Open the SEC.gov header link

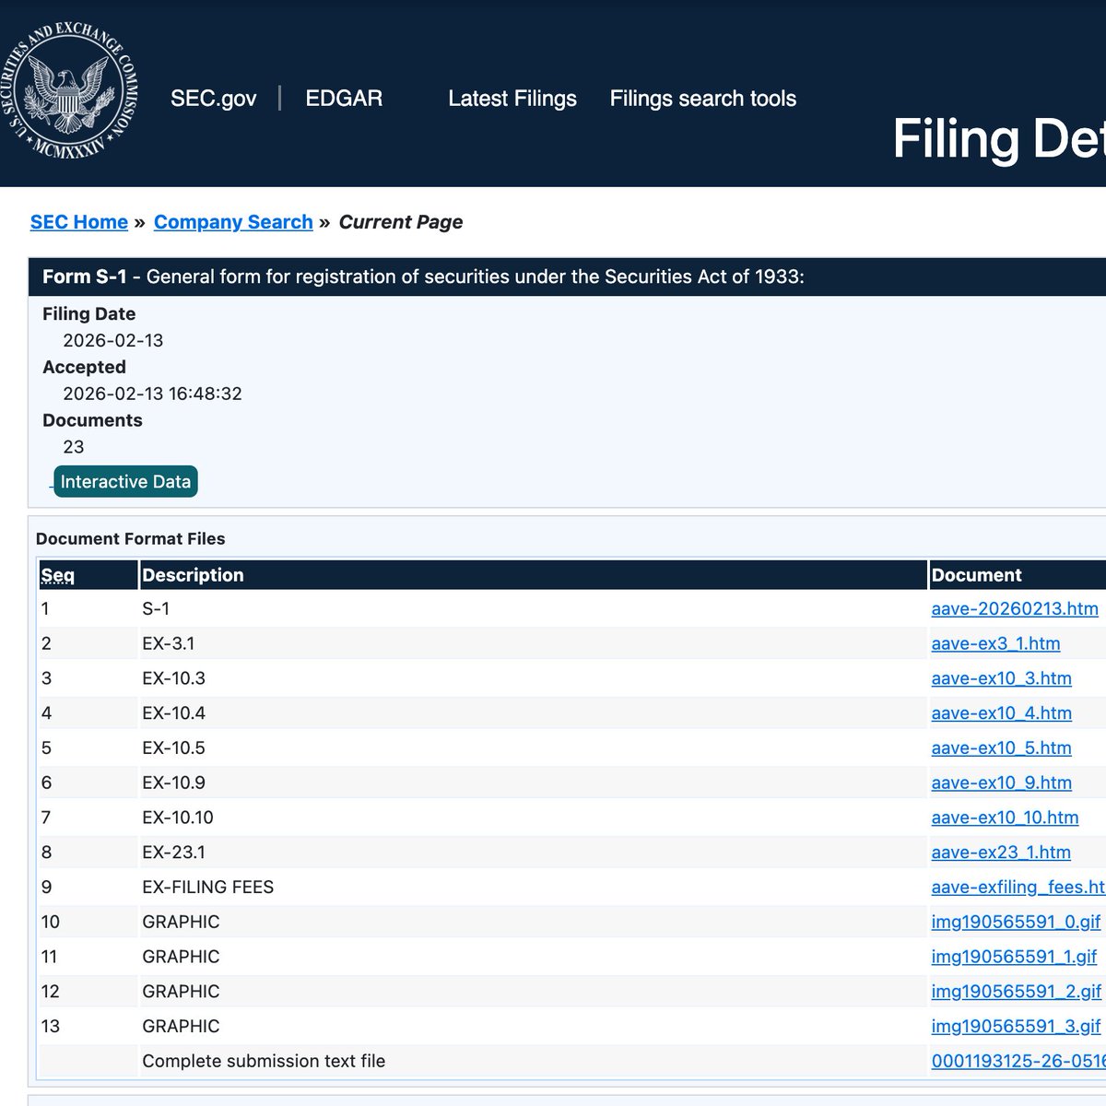point(213,99)
